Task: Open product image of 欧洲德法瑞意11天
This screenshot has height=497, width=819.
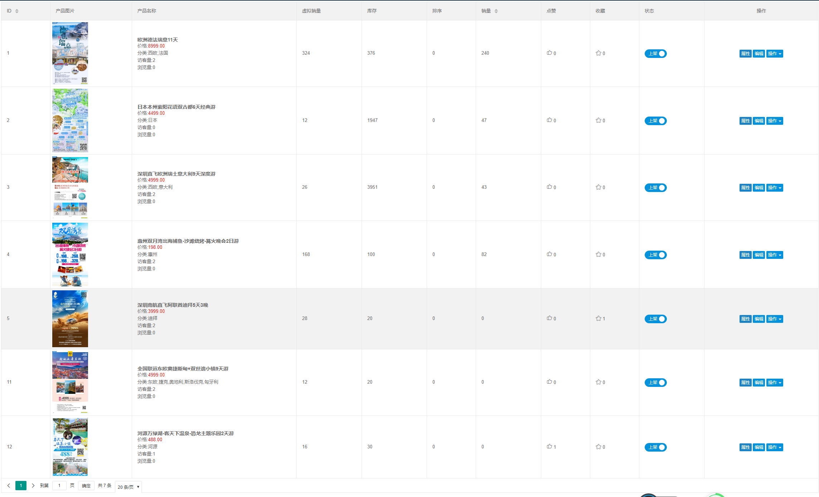Action: click(70, 53)
